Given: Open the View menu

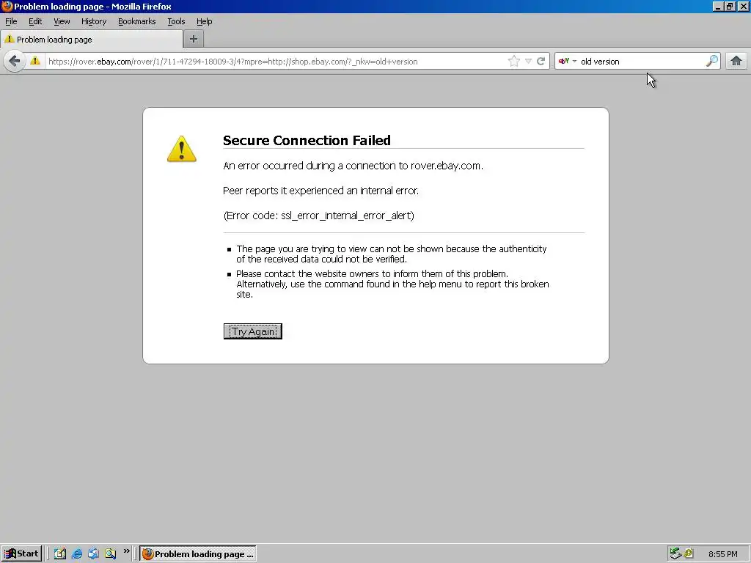Looking at the screenshot, I should coord(62,21).
